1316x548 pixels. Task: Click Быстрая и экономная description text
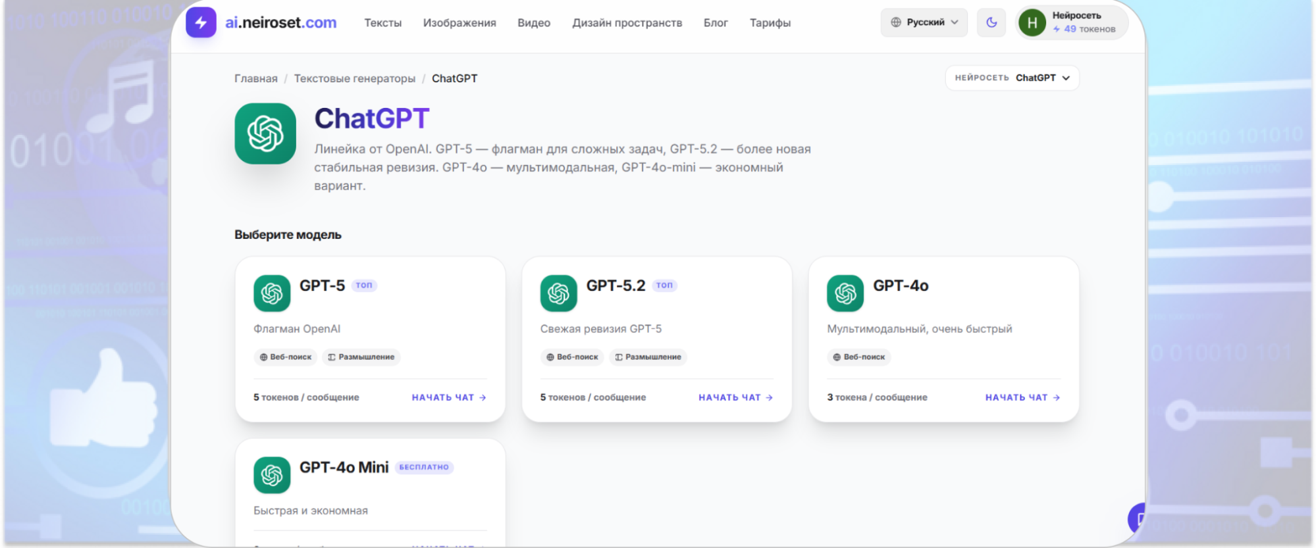311,511
